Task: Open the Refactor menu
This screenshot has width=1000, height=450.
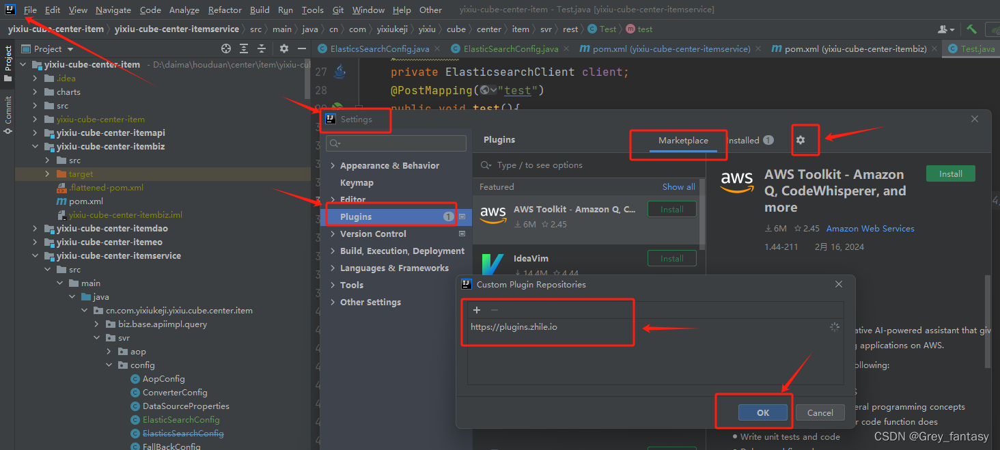Action: tap(225, 10)
